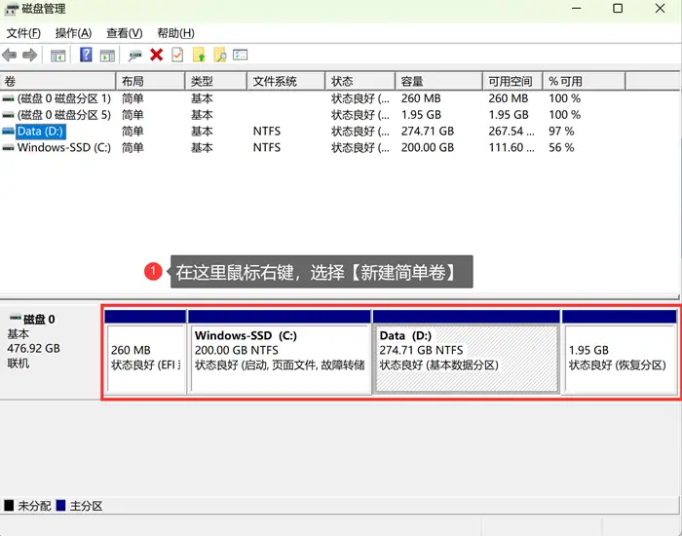682x536 pixels.
Task: Click the 1.95 GB capacity cell in list
Action: (421, 115)
